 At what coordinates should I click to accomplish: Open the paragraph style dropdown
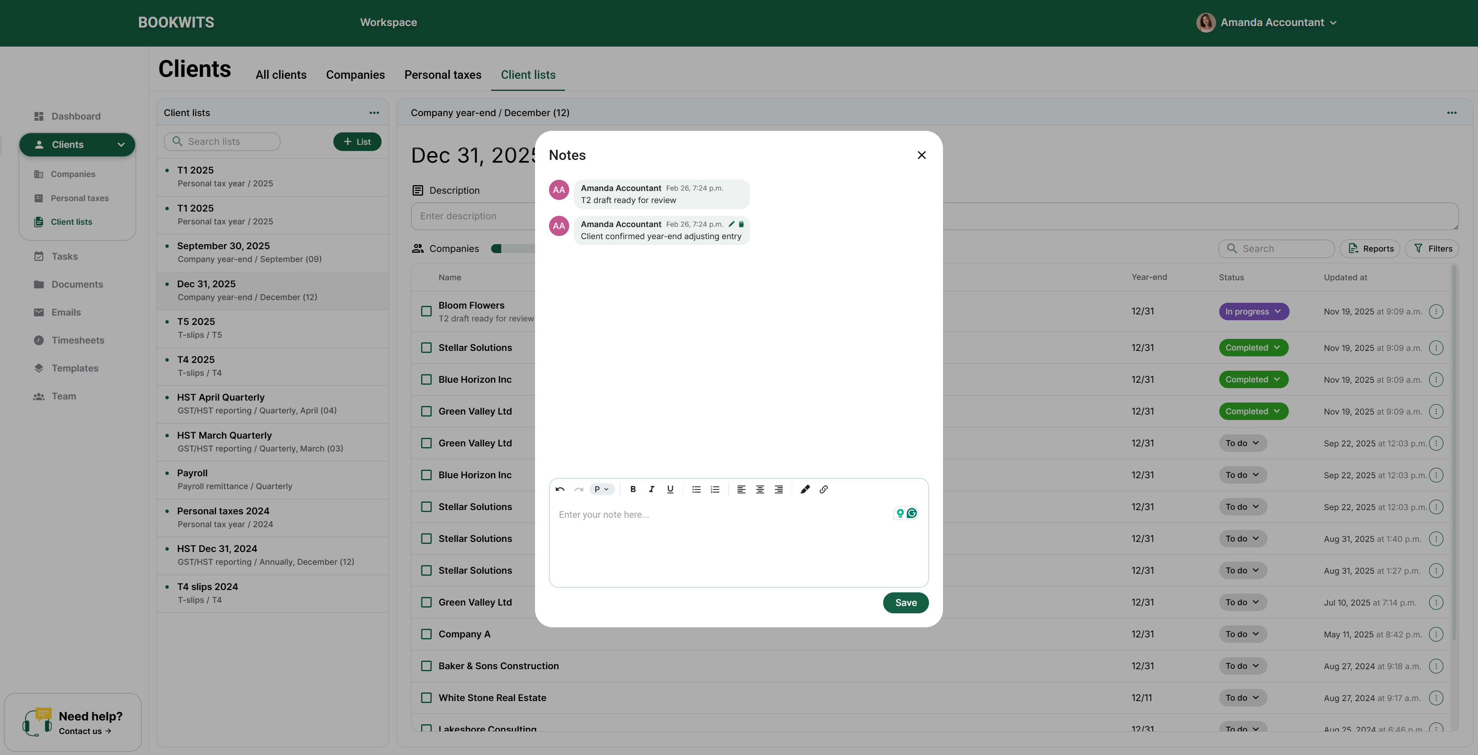601,489
